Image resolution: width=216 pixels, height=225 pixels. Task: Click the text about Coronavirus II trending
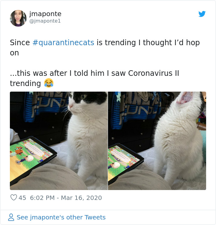pos(94,78)
